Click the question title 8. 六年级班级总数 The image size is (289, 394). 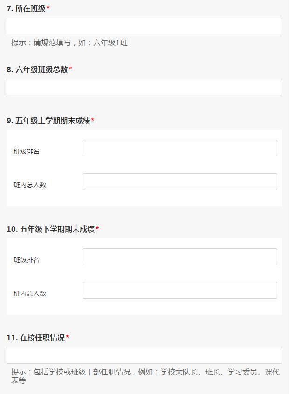(x=37, y=69)
